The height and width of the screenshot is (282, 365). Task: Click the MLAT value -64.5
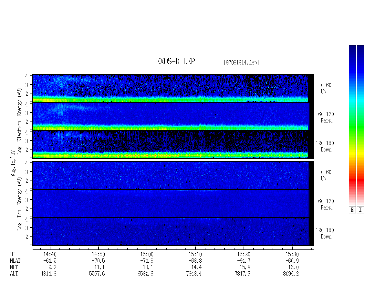click(50, 261)
